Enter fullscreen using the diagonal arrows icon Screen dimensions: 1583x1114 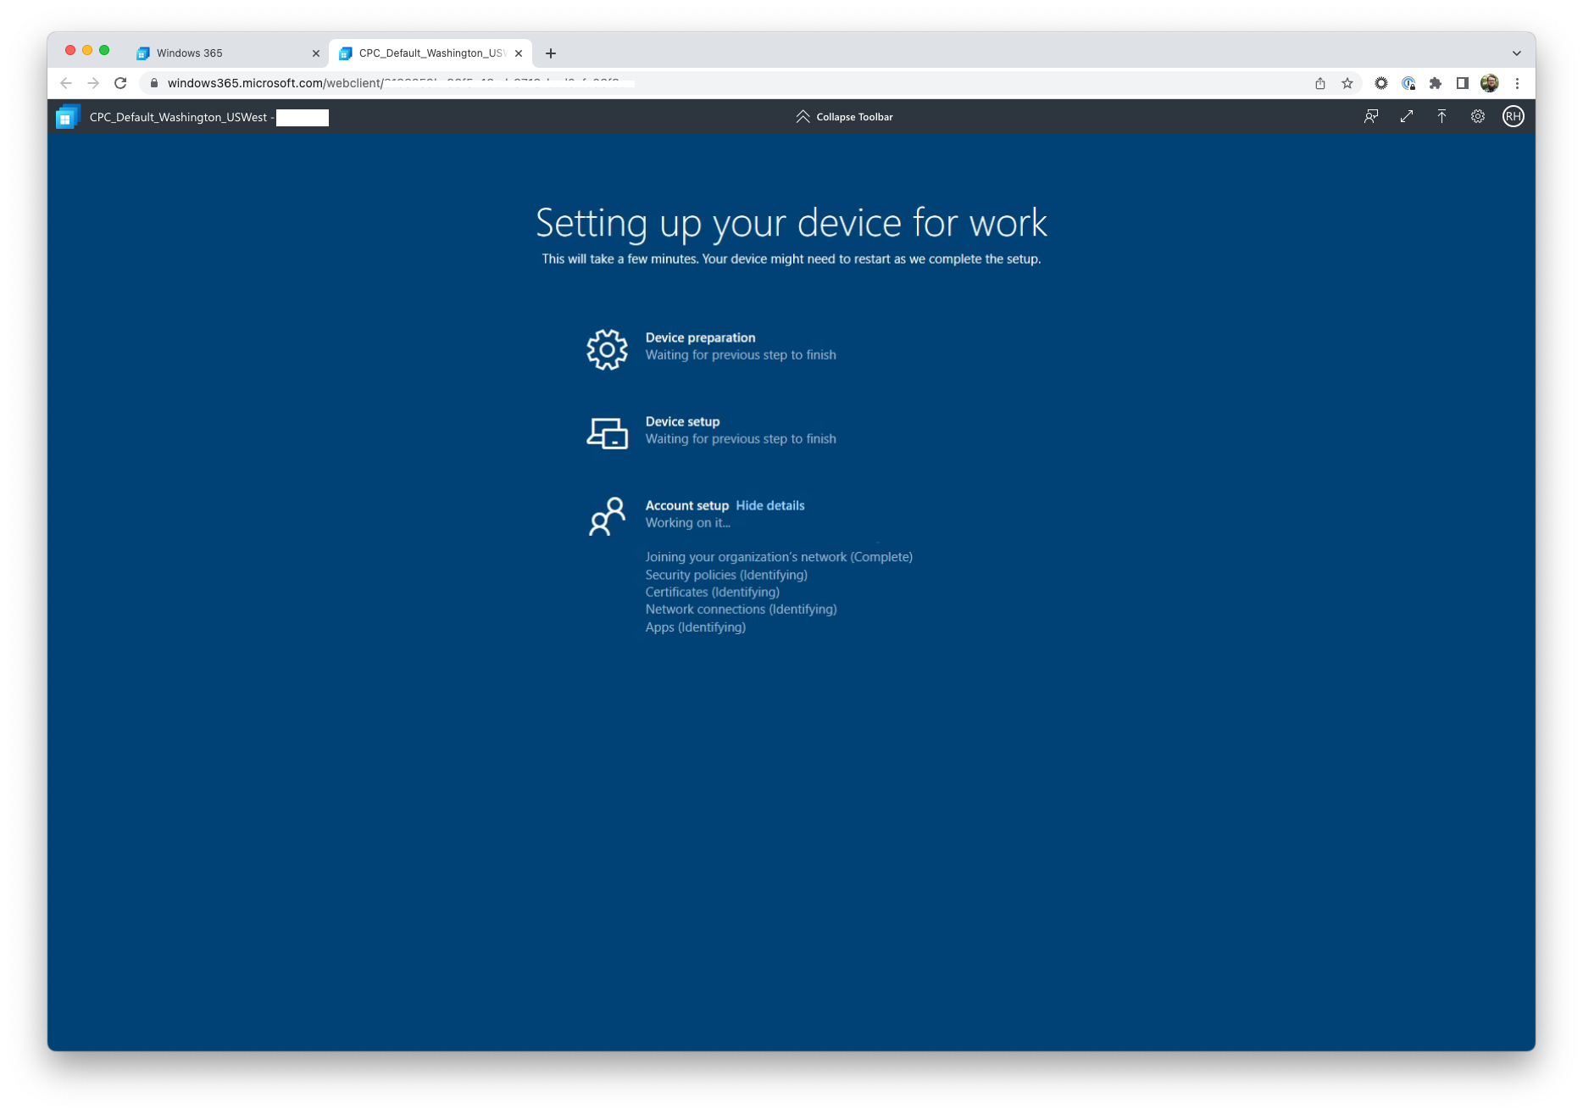click(x=1407, y=117)
